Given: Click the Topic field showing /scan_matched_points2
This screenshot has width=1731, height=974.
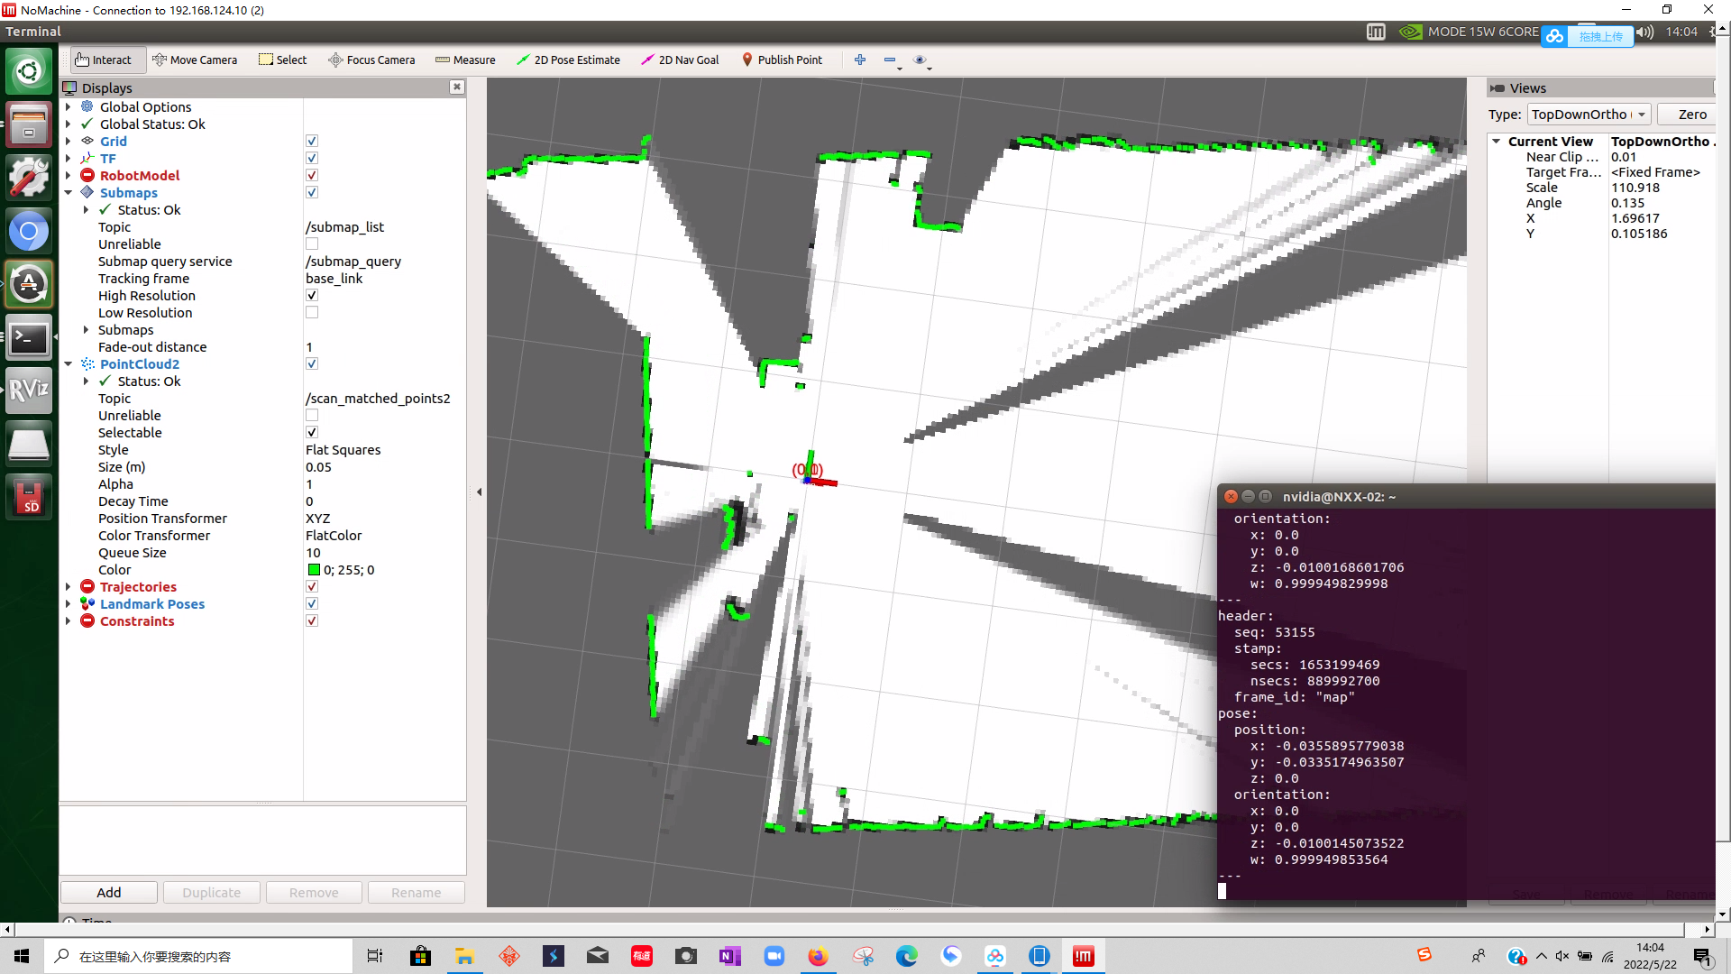Looking at the screenshot, I should [378, 398].
